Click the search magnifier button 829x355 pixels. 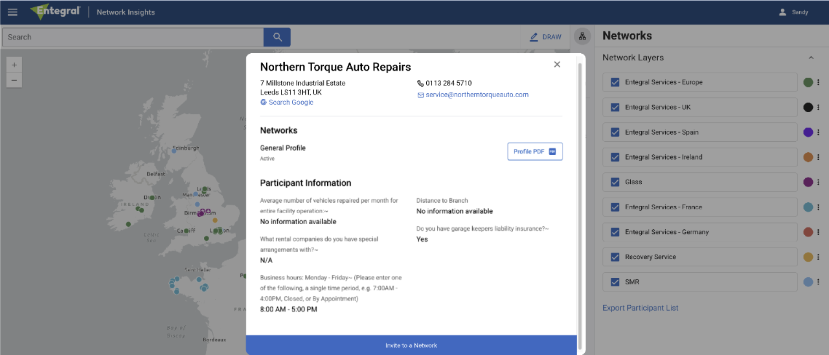click(277, 37)
